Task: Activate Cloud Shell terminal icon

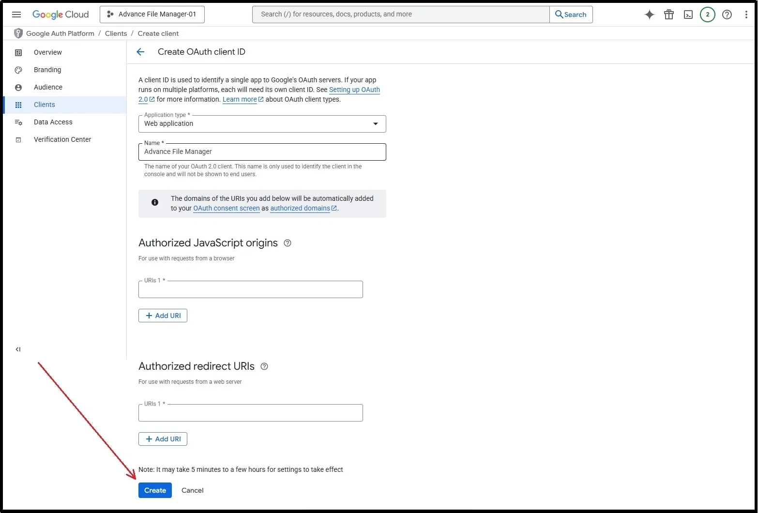Action: point(688,15)
